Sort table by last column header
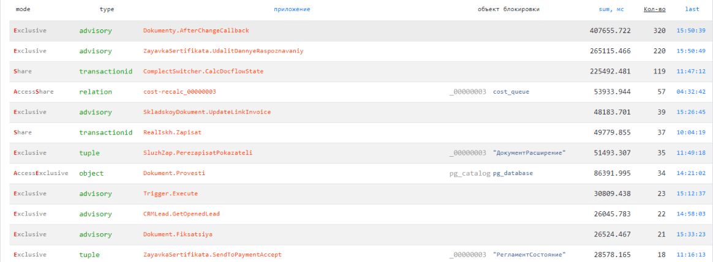713x262 pixels. point(692,10)
